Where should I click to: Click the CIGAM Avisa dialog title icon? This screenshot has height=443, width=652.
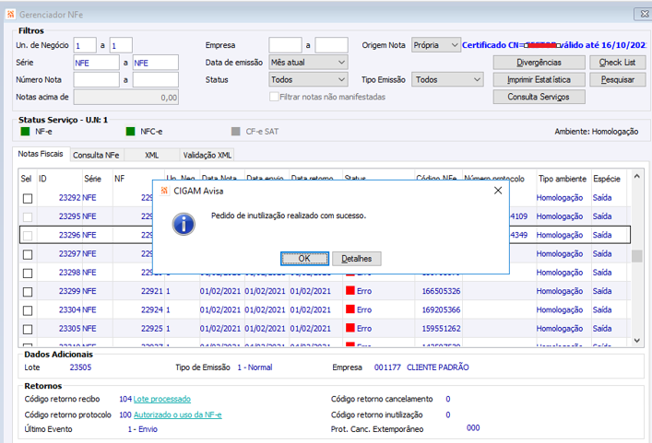tap(164, 191)
